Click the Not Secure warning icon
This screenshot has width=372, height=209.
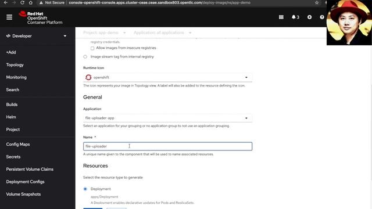pos(41,2)
